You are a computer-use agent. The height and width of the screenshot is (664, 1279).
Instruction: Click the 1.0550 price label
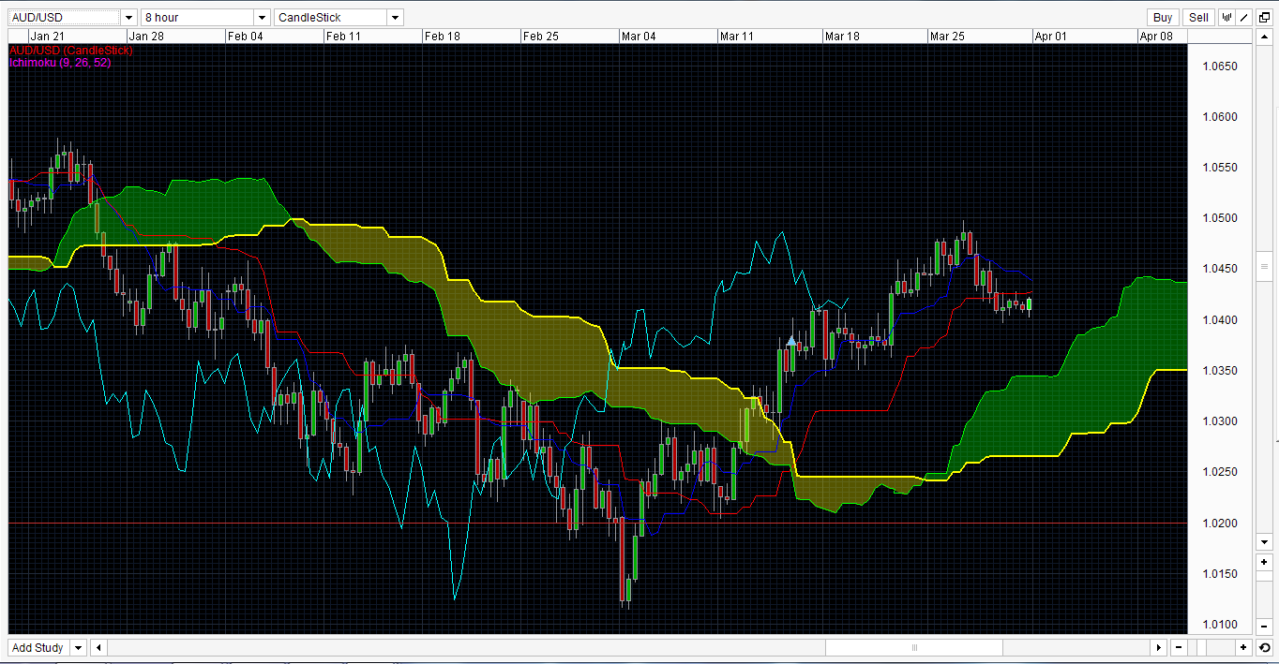pyautogui.click(x=1220, y=168)
